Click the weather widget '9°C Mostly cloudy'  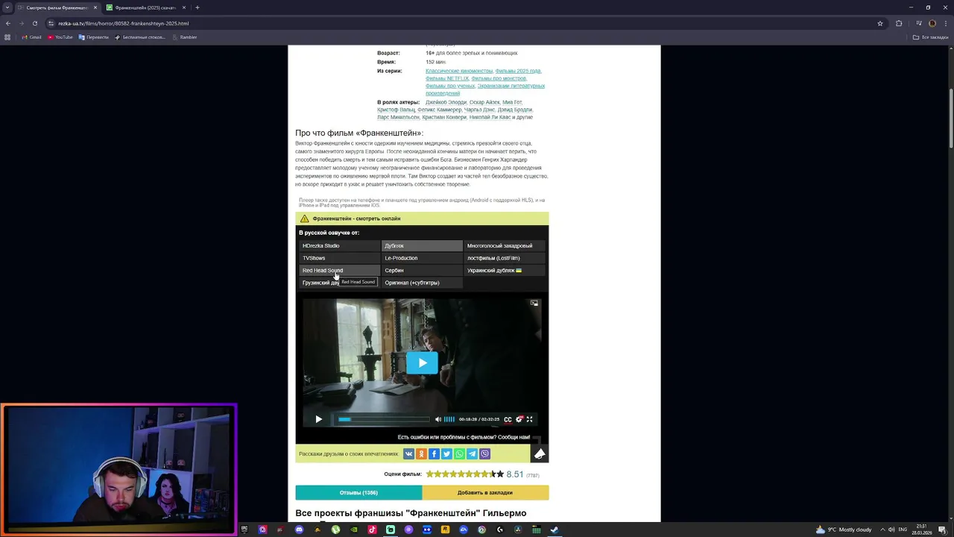point(844,530)
